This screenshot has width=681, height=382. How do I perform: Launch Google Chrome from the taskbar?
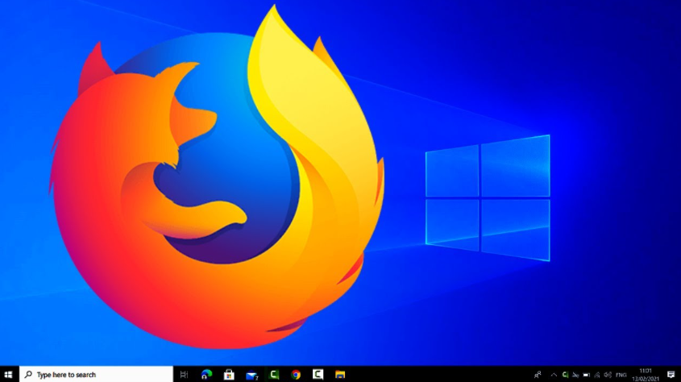click(x=296, y=374)
